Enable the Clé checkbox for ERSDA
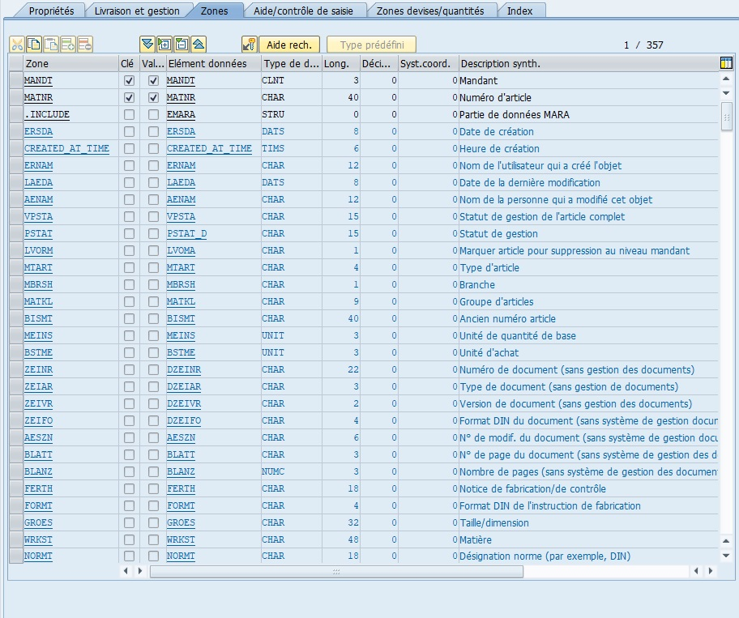739x618 pixels. pyautogui.click(x=129, y=132)
